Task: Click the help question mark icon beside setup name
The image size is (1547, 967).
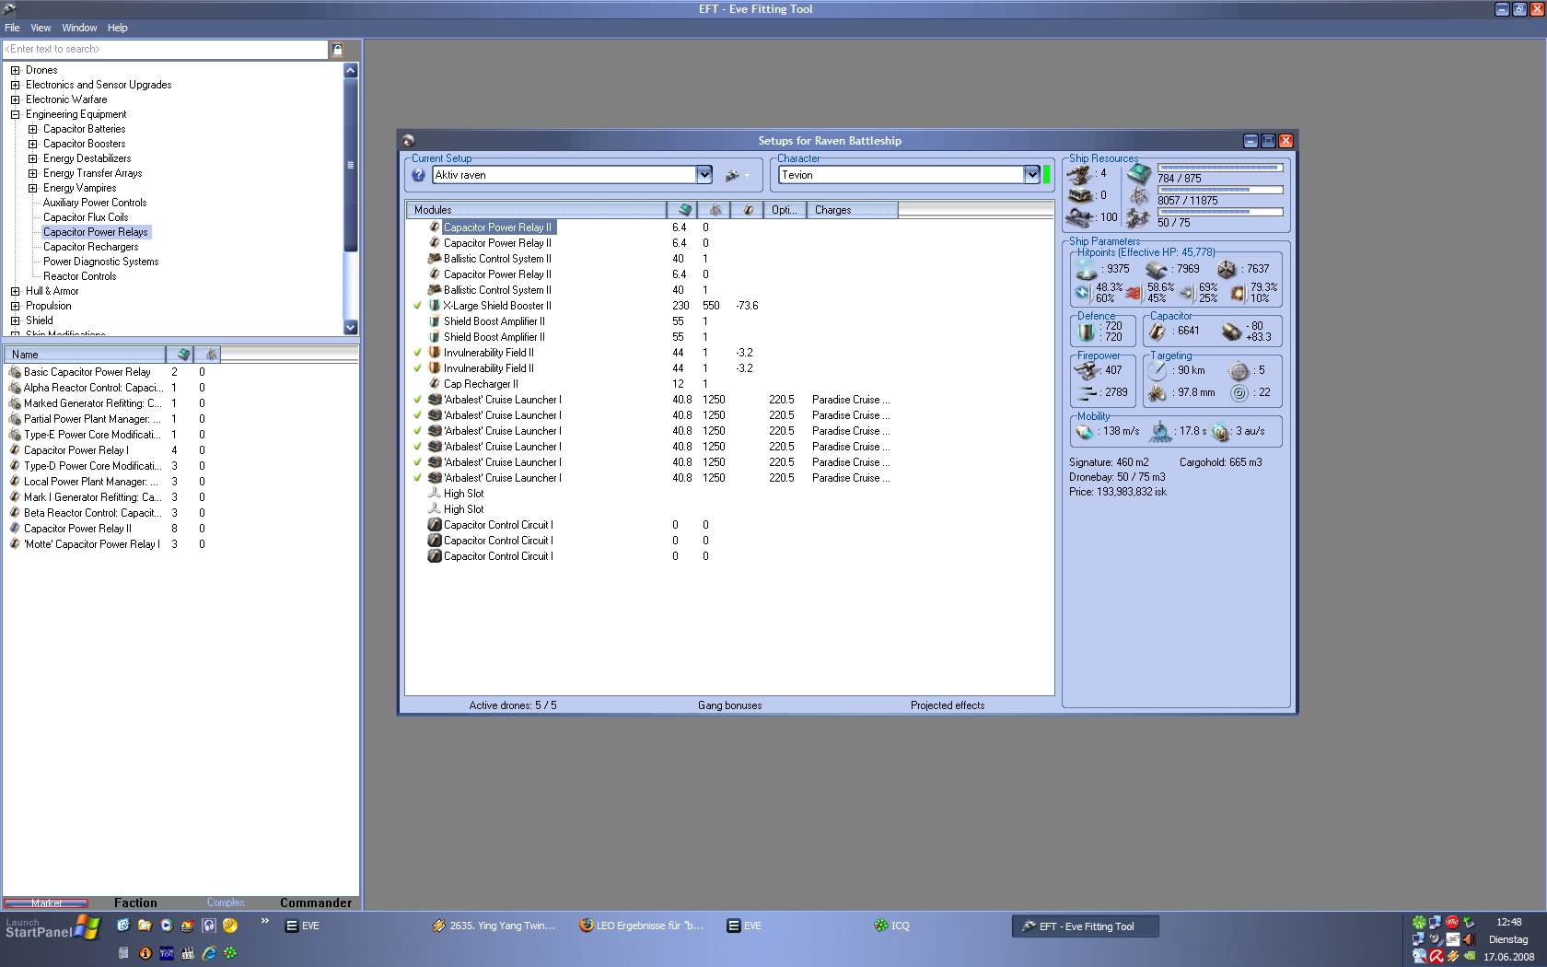Action: tap(419, 175)
